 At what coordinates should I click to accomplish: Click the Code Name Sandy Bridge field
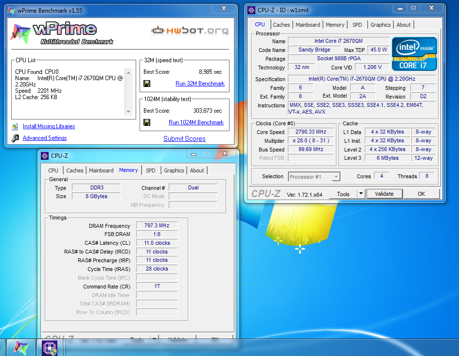(x=314, y=50)
